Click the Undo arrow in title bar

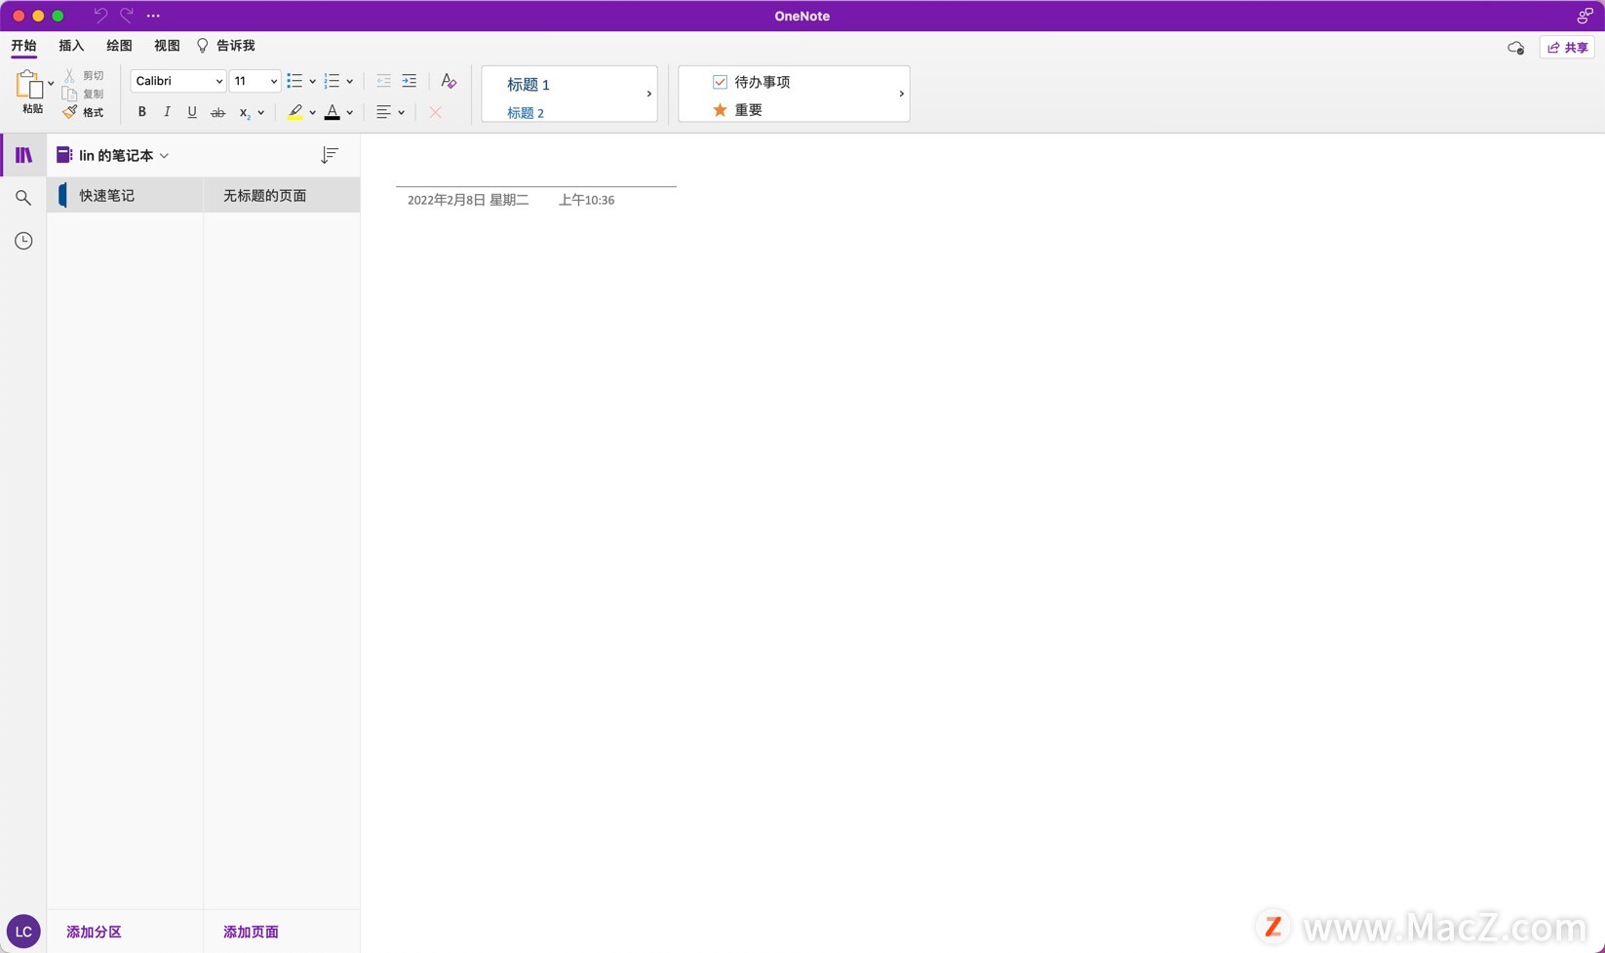(x=100, y=16)
